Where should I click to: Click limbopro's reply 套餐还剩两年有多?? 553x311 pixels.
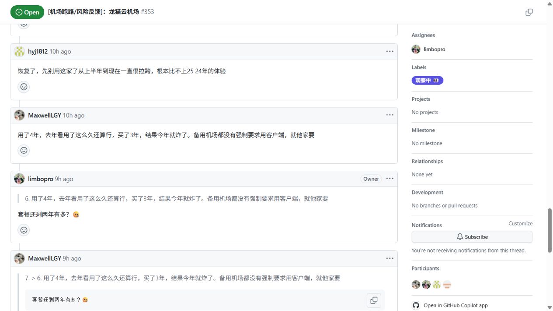pos(49,214)
